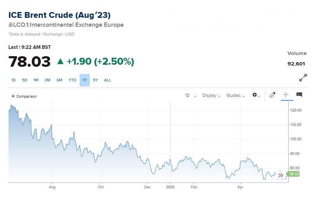Switch to 6M range
This screenshot has height=198, width=312.
pos(59,80)
